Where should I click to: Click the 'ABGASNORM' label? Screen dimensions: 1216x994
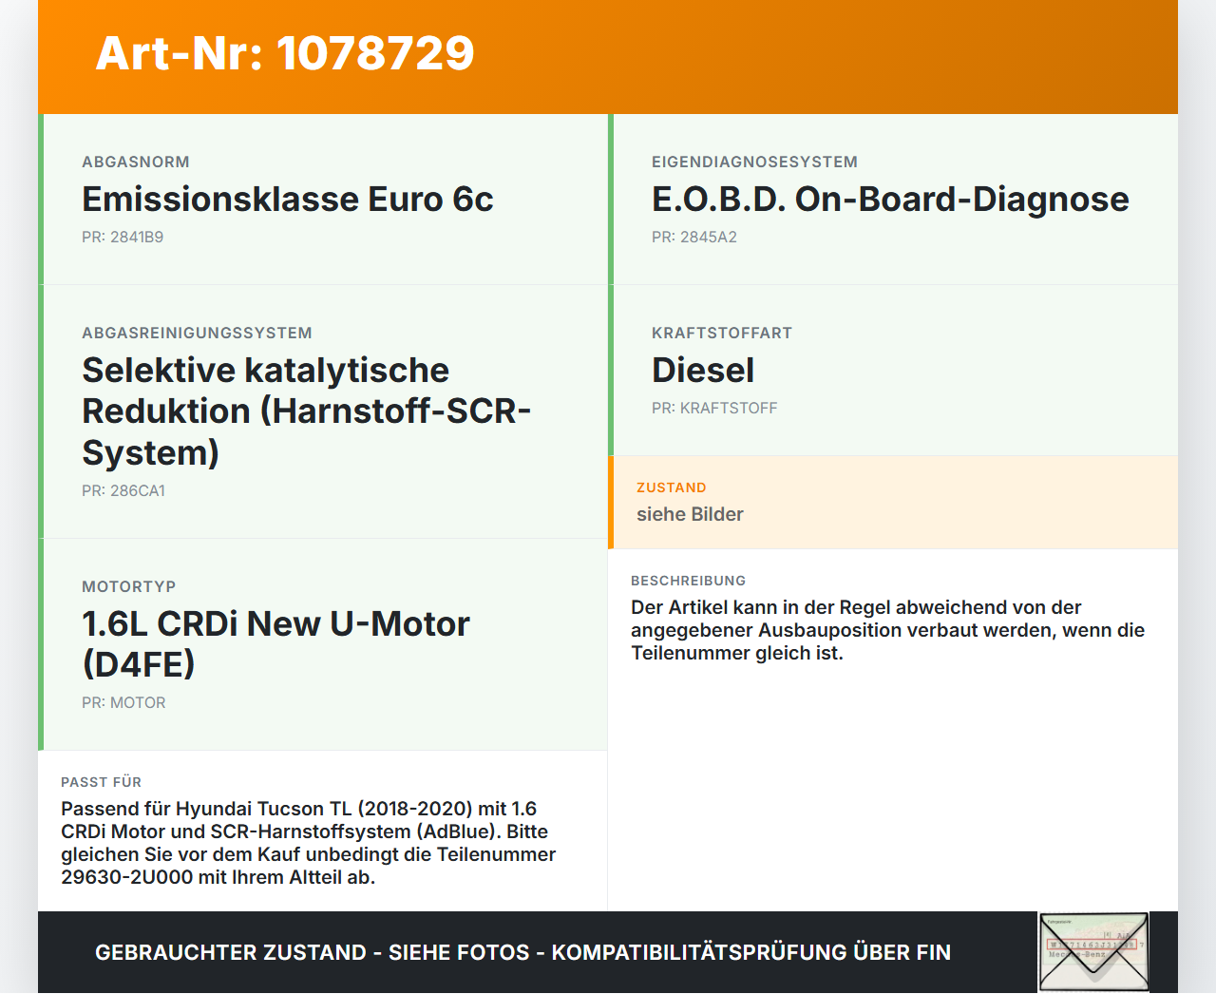coord(136,162)
